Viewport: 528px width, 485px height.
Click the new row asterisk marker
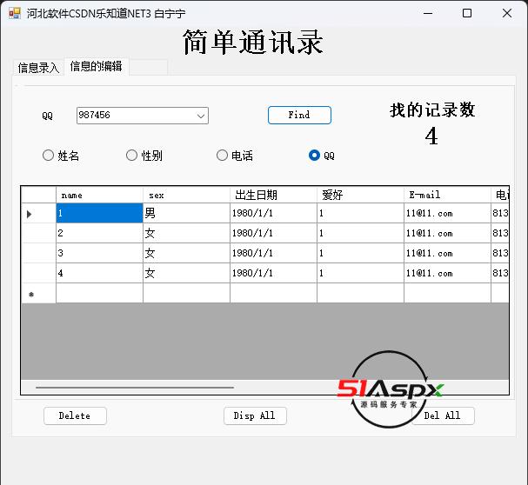[x=31, y=295]
